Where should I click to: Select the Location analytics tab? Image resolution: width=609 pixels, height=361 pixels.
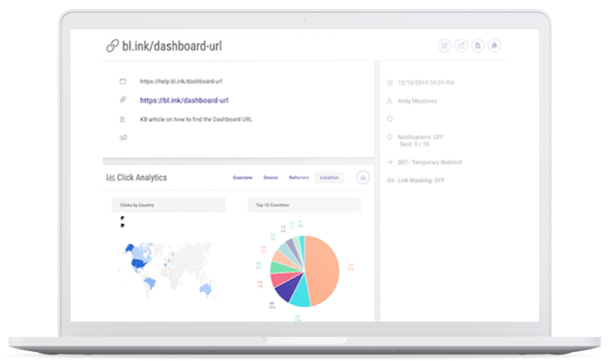point(329,178)
